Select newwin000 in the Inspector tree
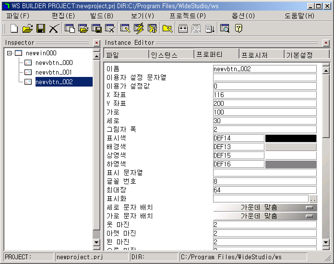Image resolution: width=334 pixels, height=264 pixels. tap(41, 53)
